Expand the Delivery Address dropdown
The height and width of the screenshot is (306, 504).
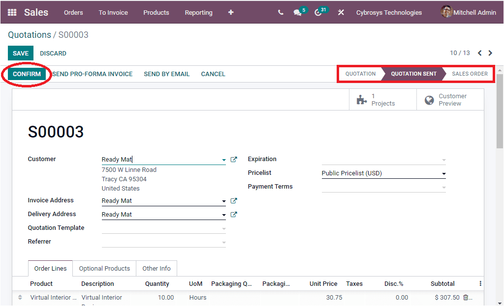tap(224, 214)
